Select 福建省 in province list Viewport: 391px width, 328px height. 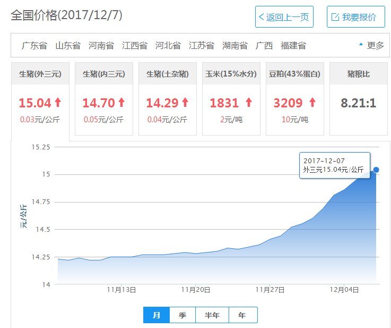(x=293, y=46)
